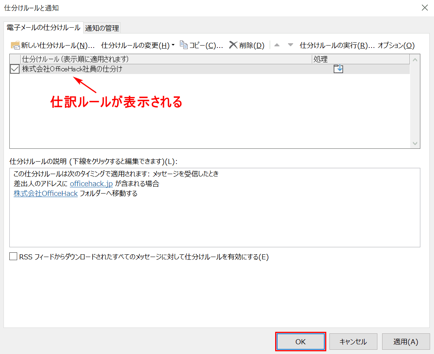
Task: Click the move rule up arrow
Action: point(277,45)
